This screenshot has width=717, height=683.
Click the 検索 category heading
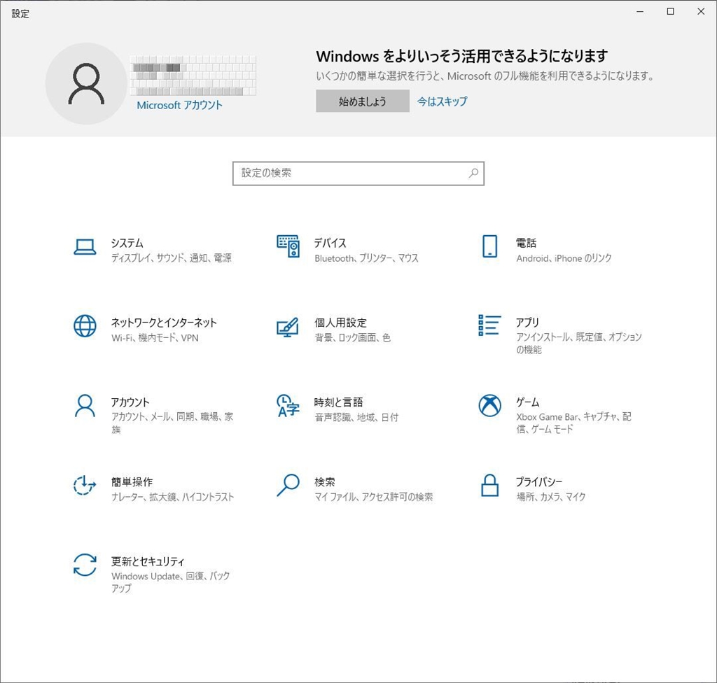[x=325, y=481]
